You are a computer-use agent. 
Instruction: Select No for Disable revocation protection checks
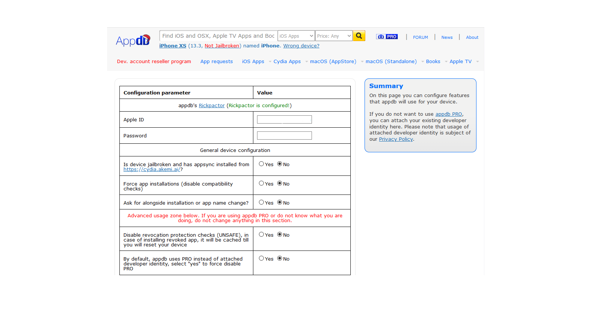point(279,234)
